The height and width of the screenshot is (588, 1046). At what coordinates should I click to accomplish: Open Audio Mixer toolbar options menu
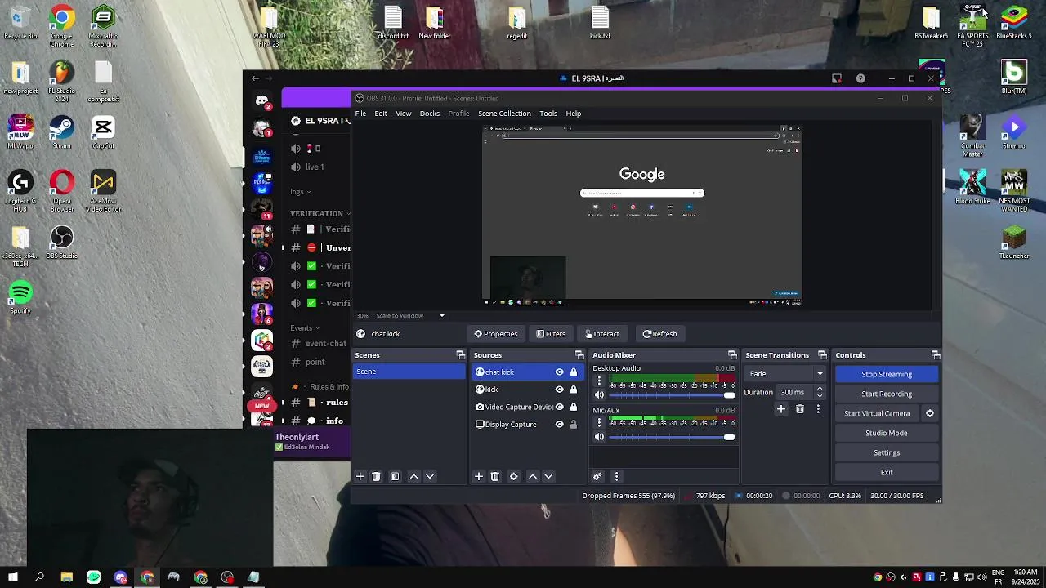(x=616, y=476)
